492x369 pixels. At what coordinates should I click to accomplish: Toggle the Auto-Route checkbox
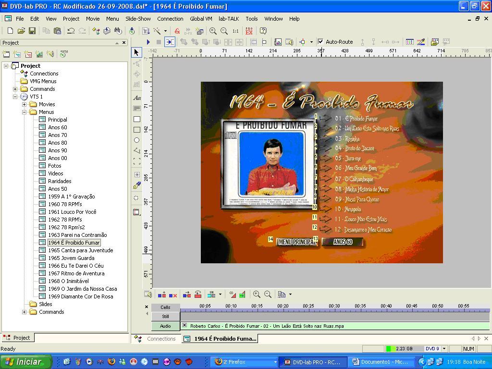(320, 41)
